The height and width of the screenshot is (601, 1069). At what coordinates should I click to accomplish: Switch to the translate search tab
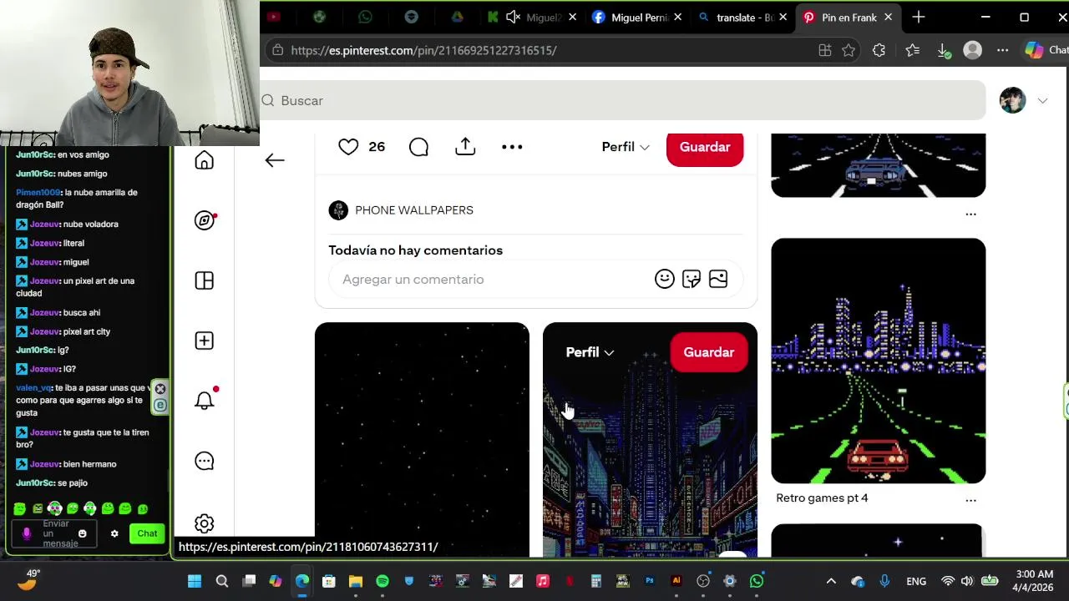(743, 17)
